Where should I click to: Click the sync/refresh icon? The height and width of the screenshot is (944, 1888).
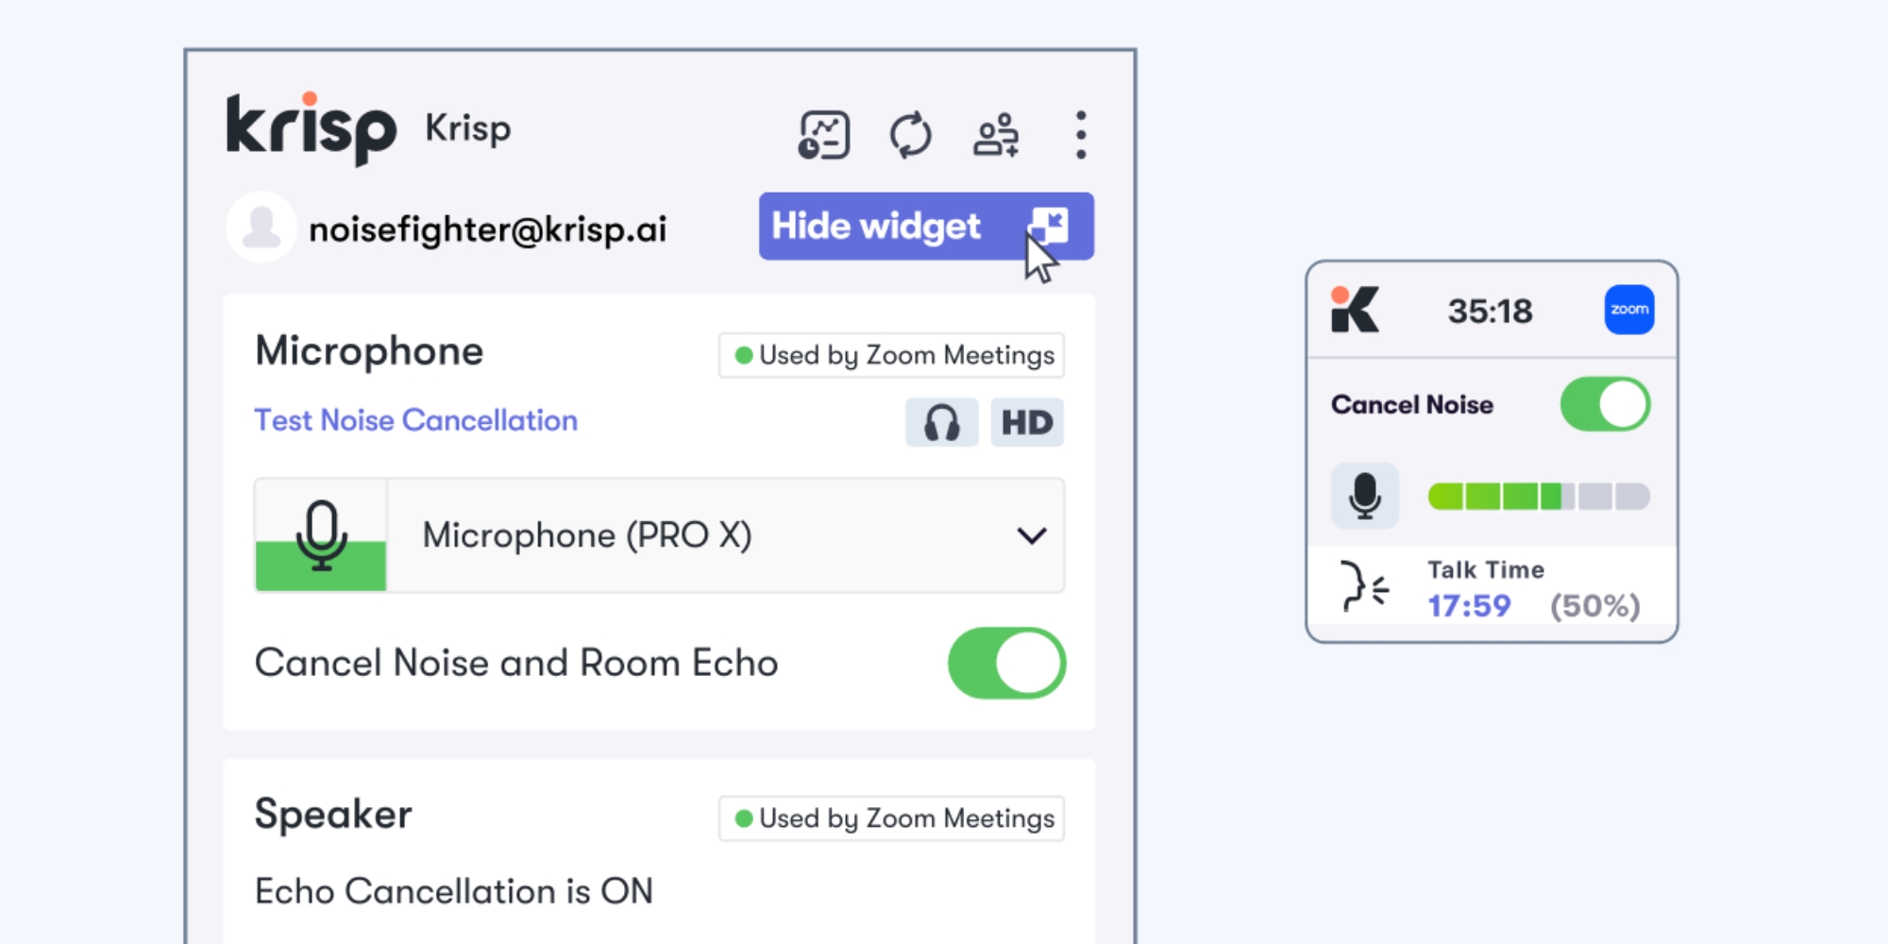[x=910, y=135]
